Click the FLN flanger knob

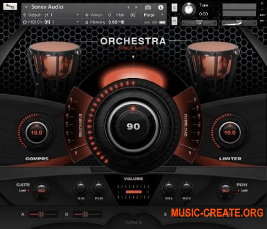98,189
